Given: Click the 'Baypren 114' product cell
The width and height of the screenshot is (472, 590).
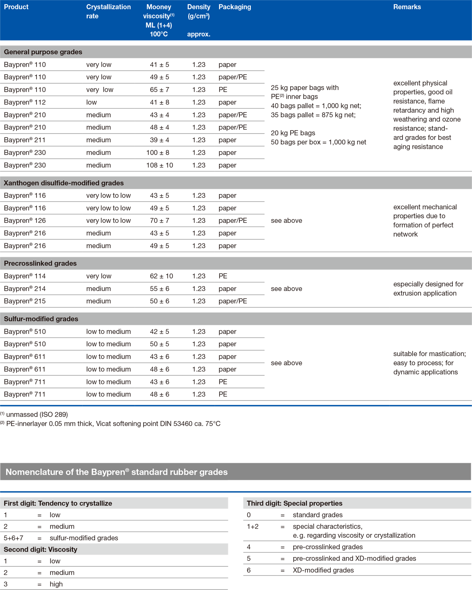Looking at the screenshot, I should point(25,276).
